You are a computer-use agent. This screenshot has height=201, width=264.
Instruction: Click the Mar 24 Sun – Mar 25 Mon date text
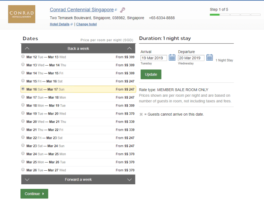coord(46,154)
